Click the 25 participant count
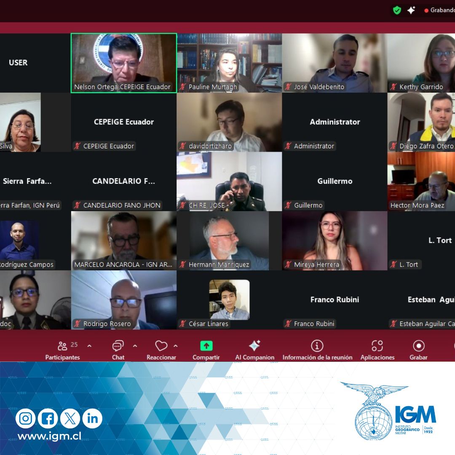The height and width of the screenshot is (455, 455). pos(74,345)
